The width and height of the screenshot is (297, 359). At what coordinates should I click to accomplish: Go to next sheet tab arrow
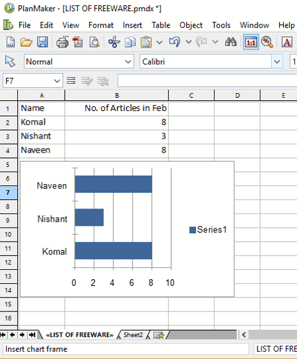coord(22,335)
